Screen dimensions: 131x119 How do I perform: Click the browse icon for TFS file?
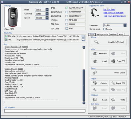click(x=83, y=40)
